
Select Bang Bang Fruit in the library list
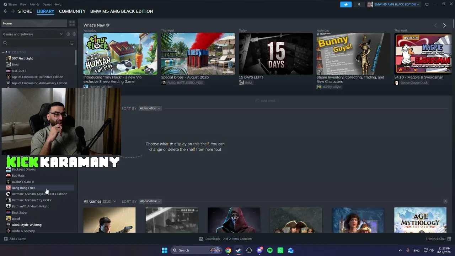tap(23, 188)
